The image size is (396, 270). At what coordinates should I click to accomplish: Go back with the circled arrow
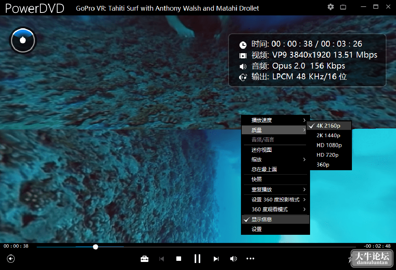pos(11,259)
